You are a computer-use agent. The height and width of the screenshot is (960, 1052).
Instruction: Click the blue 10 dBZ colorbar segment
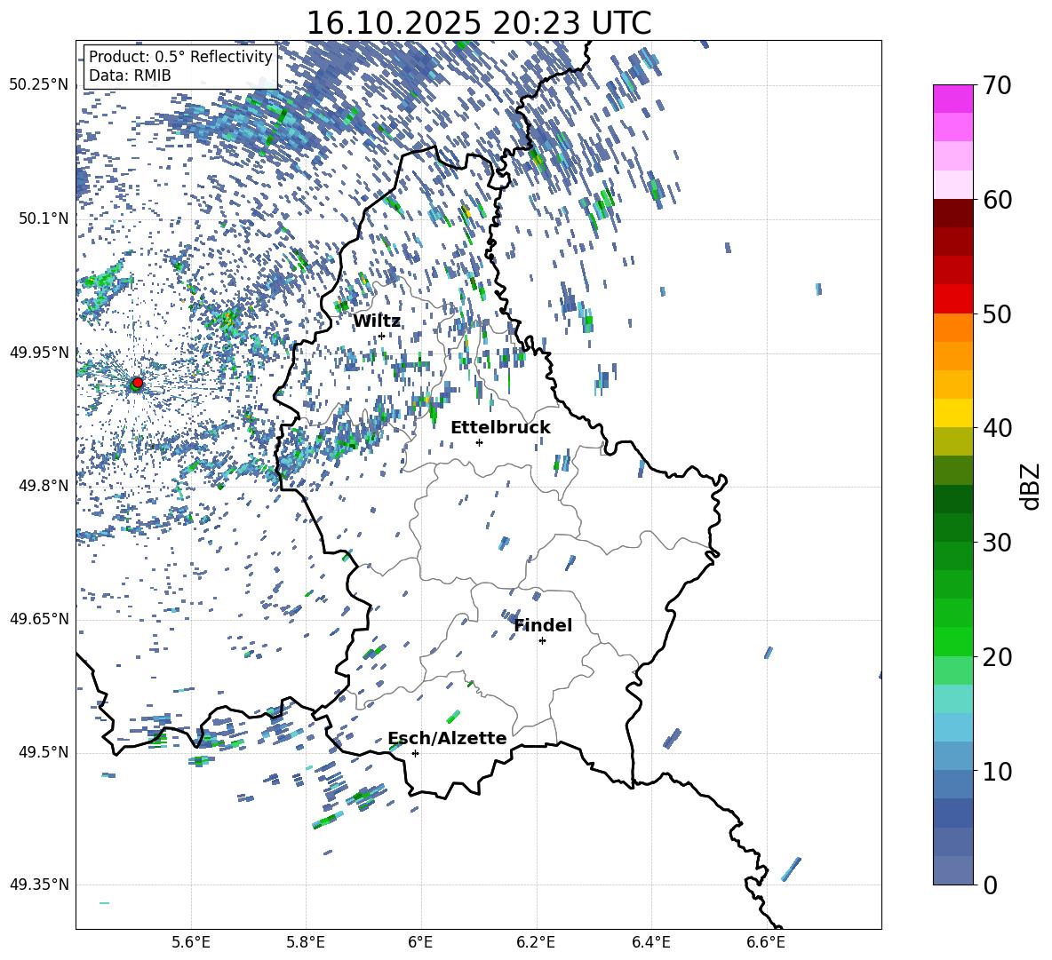click(952, 756)
